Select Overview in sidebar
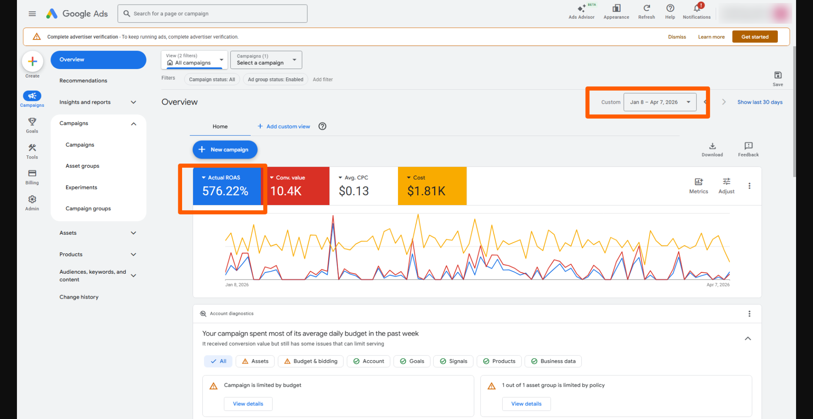The width and height of the screenshot is (813, 419). pyautogui.click(x=98, y=60)
